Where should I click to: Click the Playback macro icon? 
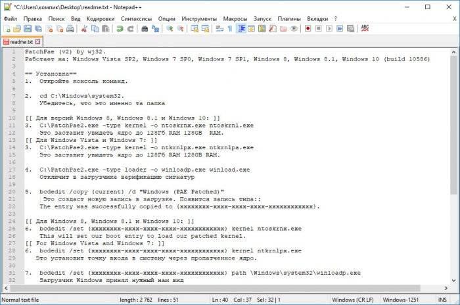[x=329, y=28]
